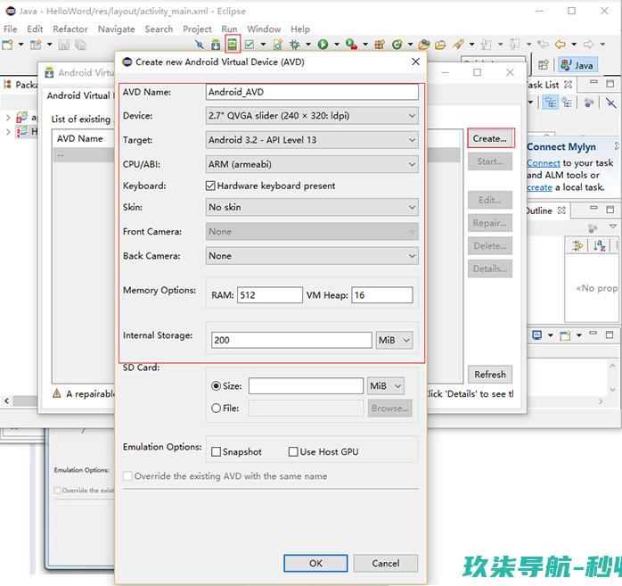Open the SD Card Size MiB unit dropdown
This screenshot has height=586, width=622.
[x=386, y=386]
